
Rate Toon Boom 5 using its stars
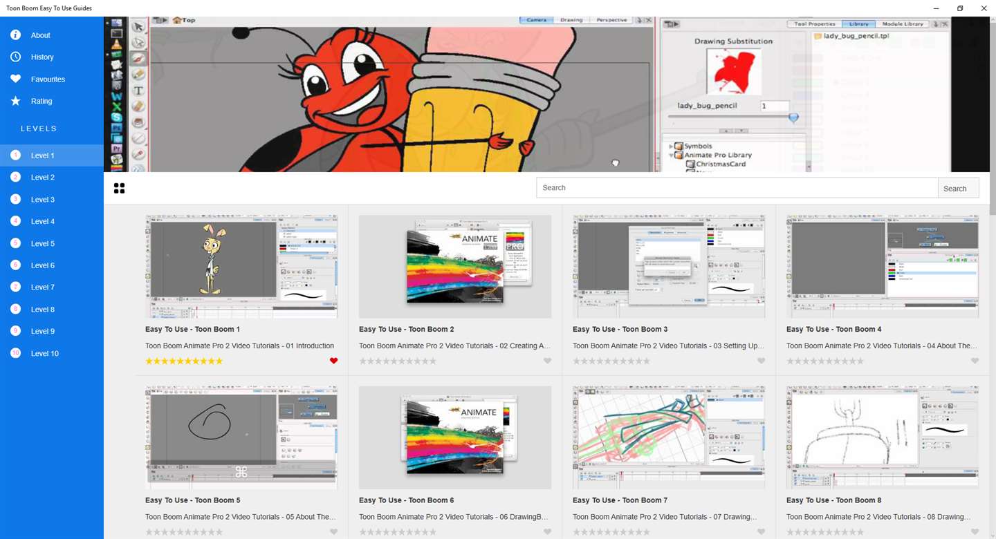point(184,532)
